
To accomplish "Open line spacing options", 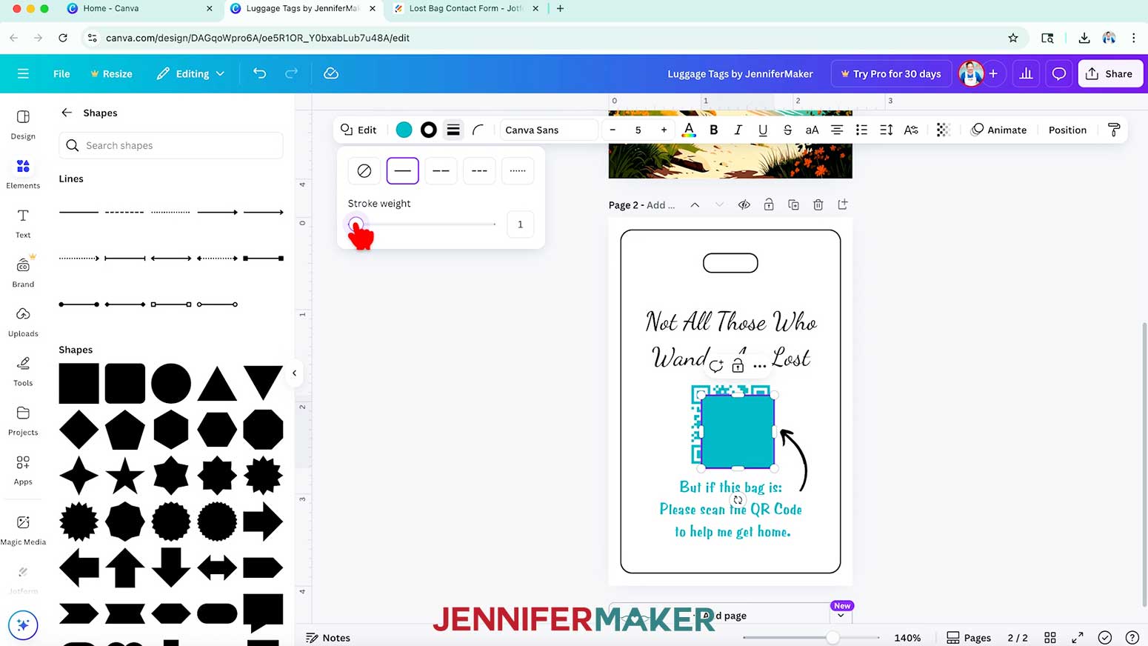I will [x=886, y=130].
